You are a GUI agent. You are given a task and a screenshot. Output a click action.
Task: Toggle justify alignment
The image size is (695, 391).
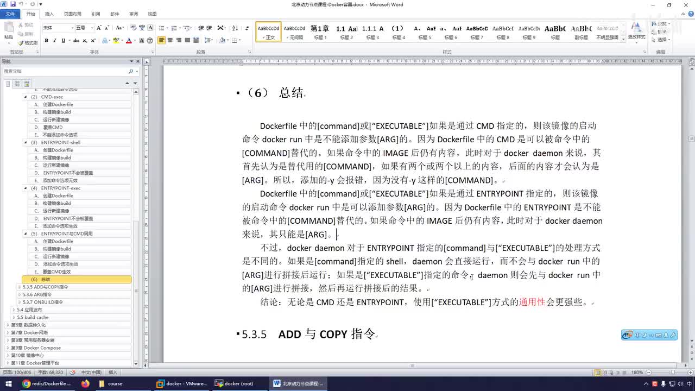(187, 40)
